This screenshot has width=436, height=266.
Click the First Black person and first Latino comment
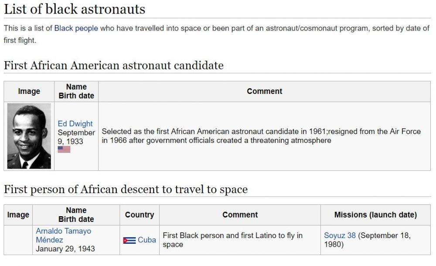[232, 240]
